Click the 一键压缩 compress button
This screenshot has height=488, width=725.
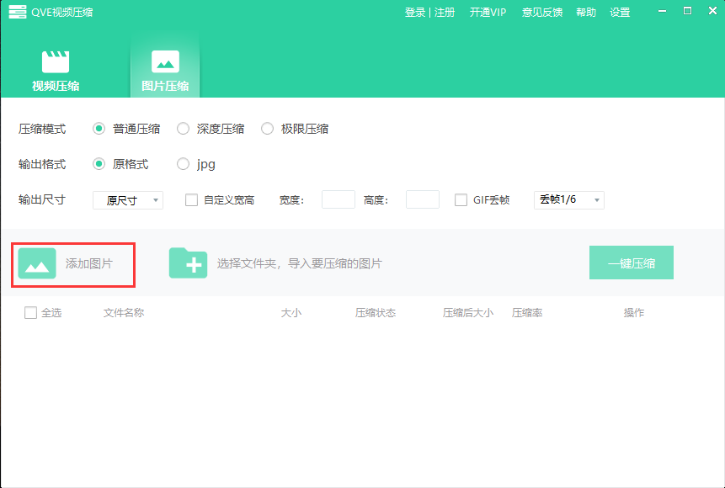[631, 263]
